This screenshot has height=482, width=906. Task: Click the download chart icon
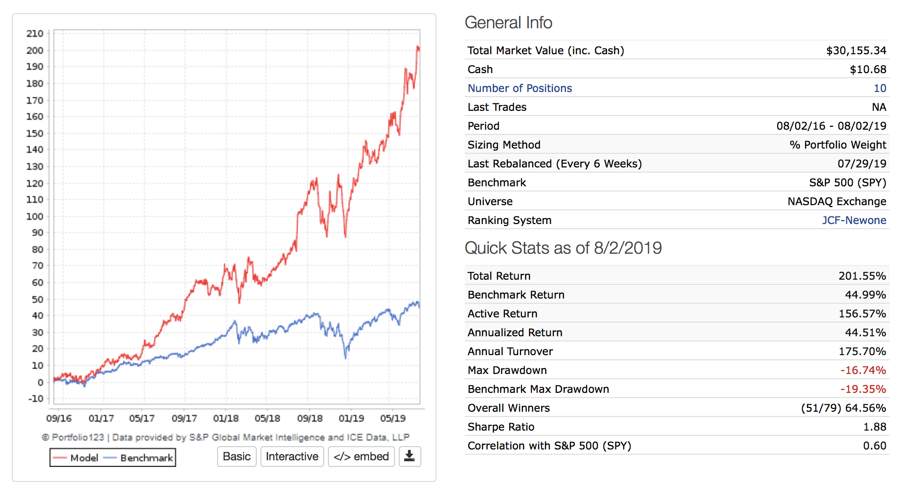click(x=409, y=456)
